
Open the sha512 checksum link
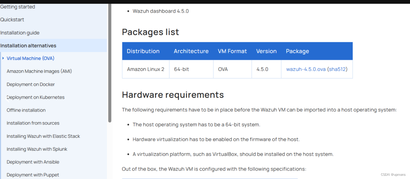click(337, 69)
